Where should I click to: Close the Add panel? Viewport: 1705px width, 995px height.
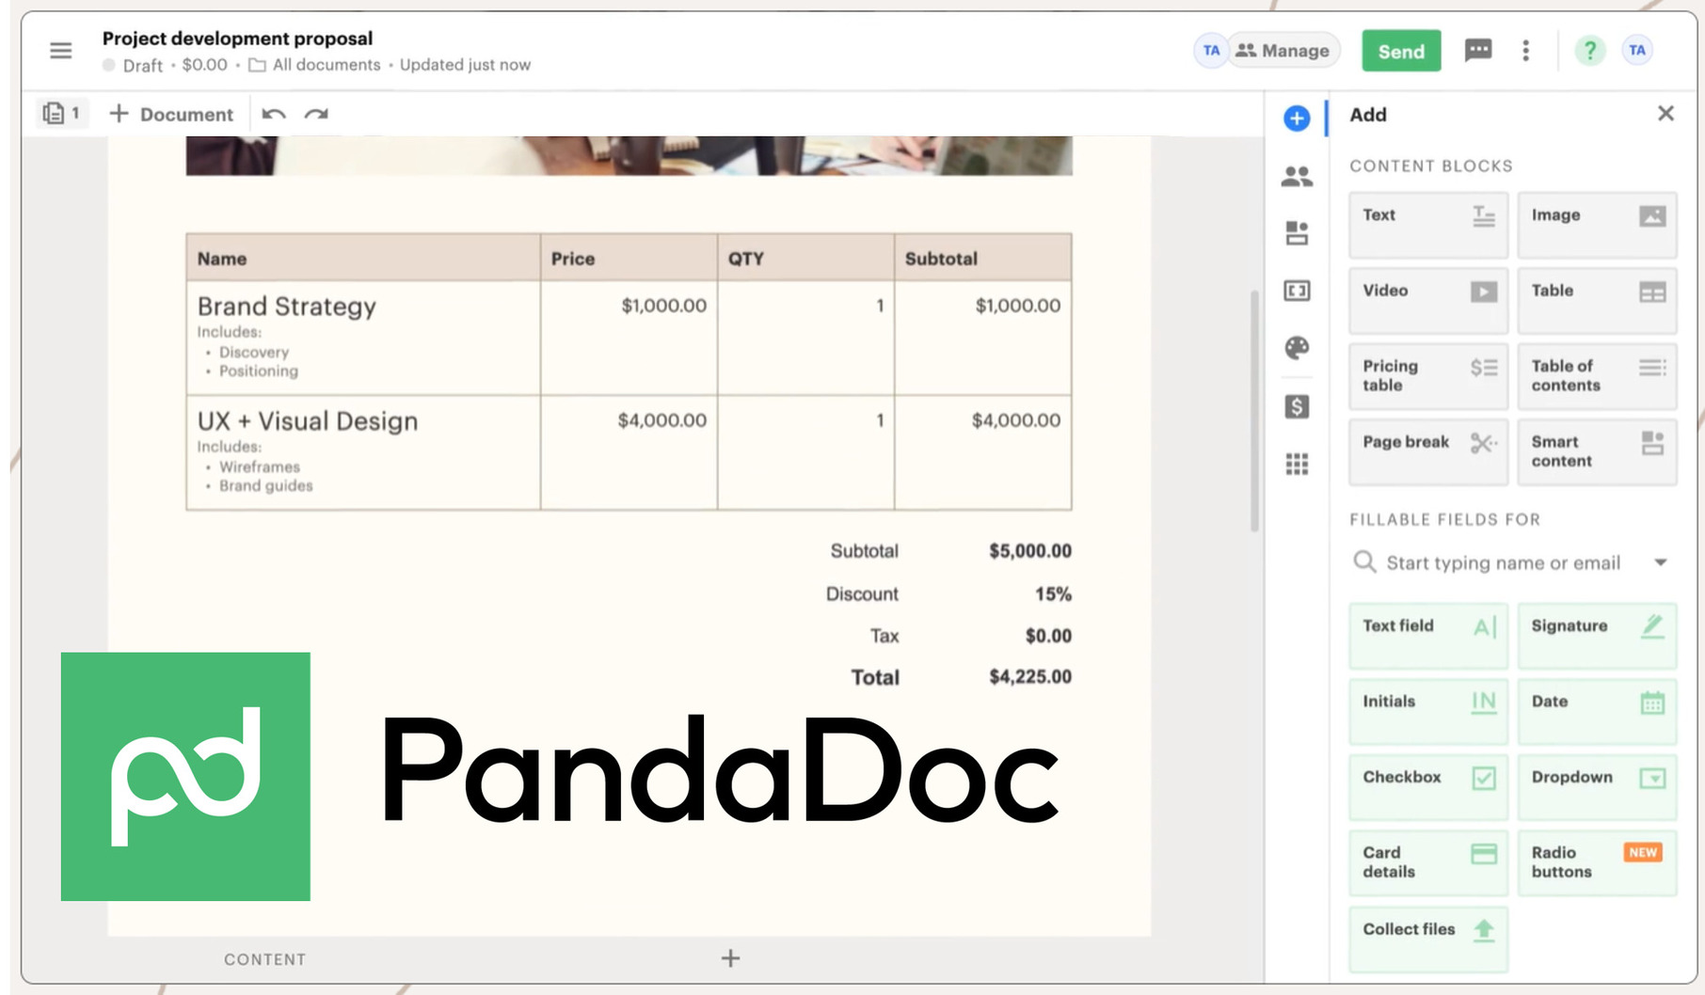click(x=1665, y=114)
